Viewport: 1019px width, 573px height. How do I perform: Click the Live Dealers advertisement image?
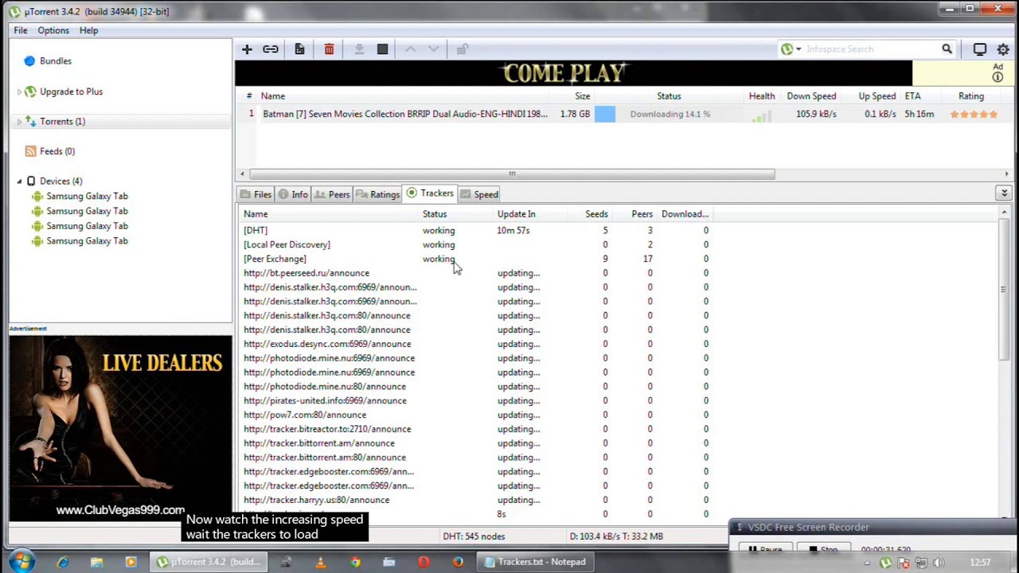(120, 428)
